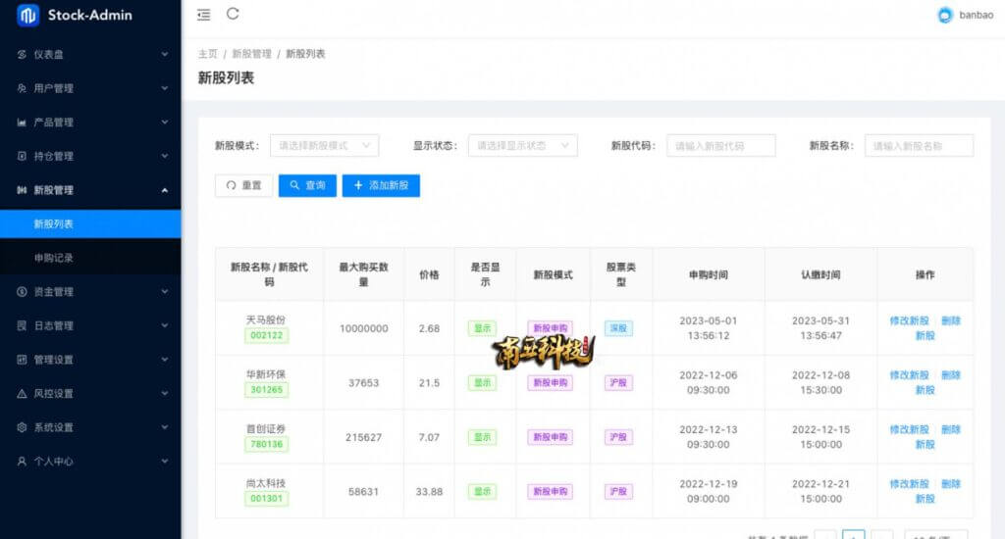Expand the 个人中心 menu chevron

(x=165, y=462)
